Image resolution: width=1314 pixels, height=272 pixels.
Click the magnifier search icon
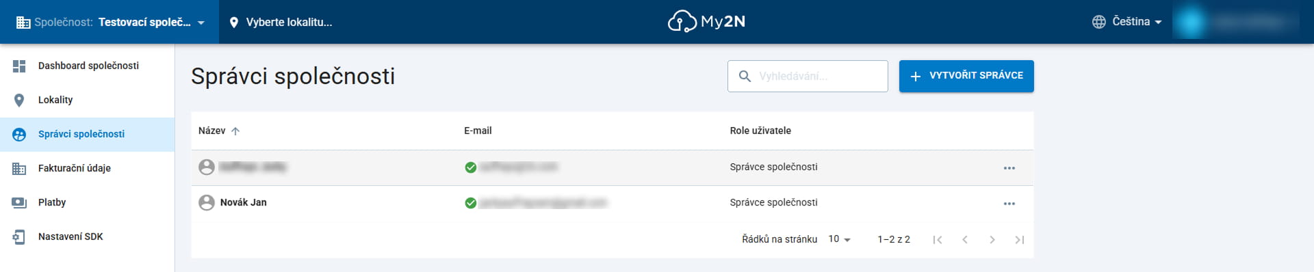(x=745, y=76)
